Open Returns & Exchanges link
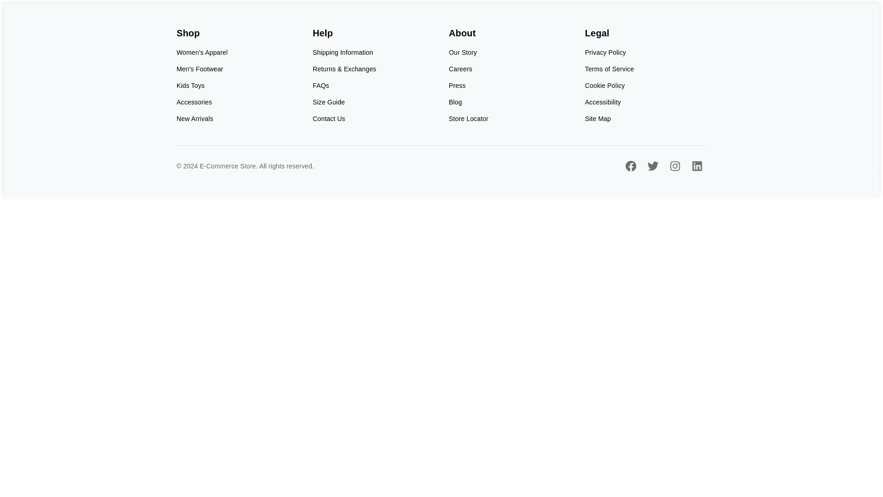Image resolution: width=883 pixels, height=497 pixels. [x=344, y=69]
